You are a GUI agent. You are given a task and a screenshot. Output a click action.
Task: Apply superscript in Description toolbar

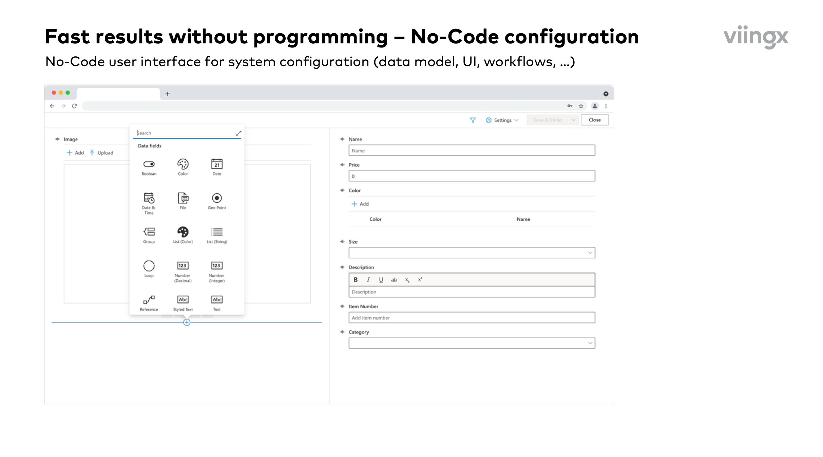point(420,279)
